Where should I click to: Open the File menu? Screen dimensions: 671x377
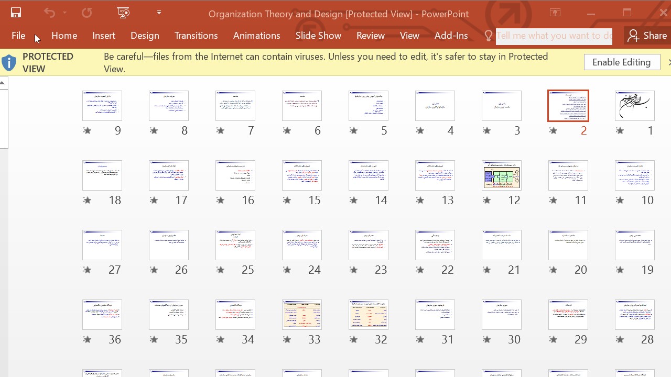18,36
